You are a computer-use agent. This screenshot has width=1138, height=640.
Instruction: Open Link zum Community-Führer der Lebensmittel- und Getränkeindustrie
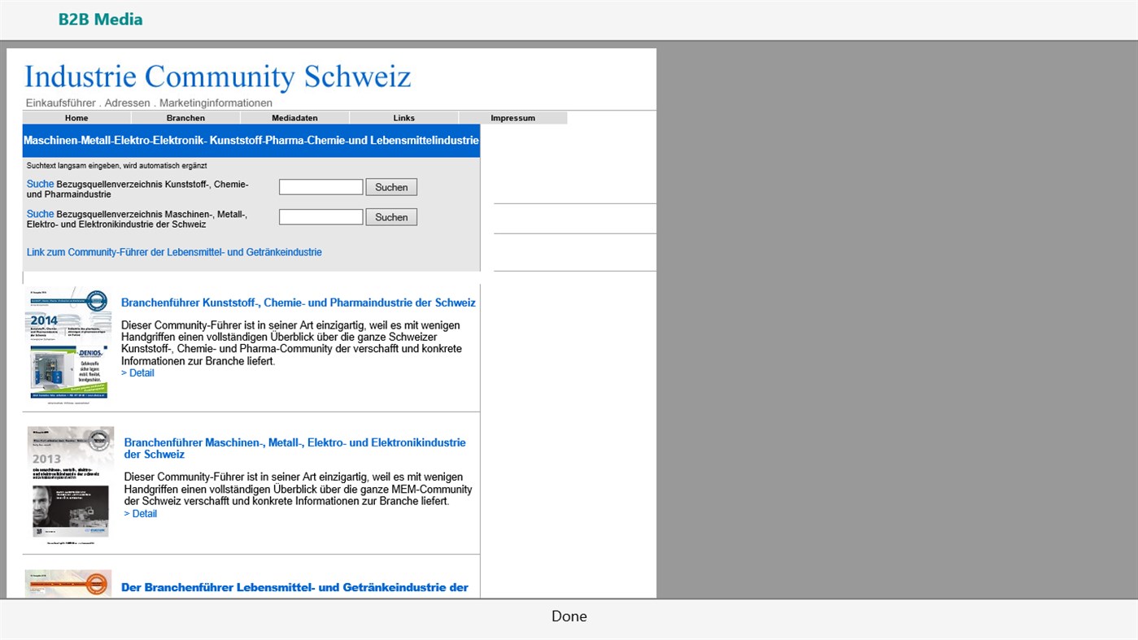tap(173, 252)
